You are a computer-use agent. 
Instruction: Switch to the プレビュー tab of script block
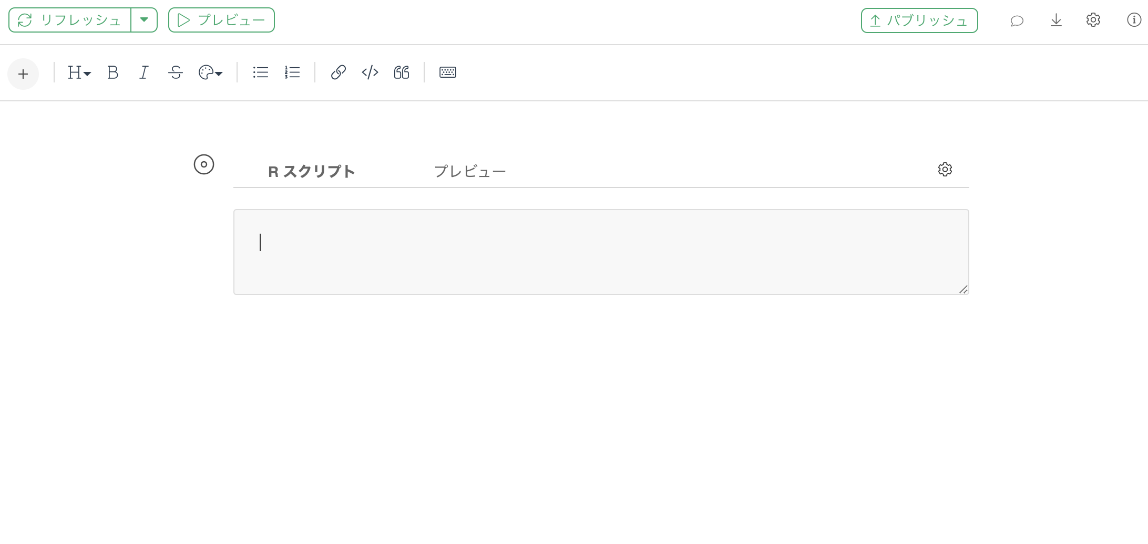[470, 171]
